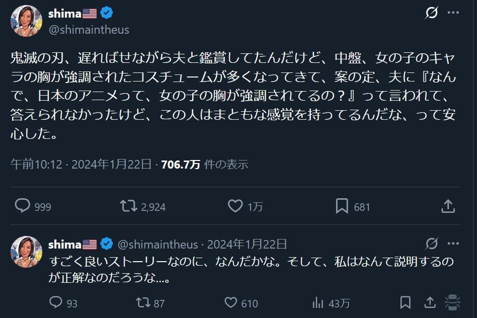Open @shimaintheus handle link under main name

click(x=89, y=30)
